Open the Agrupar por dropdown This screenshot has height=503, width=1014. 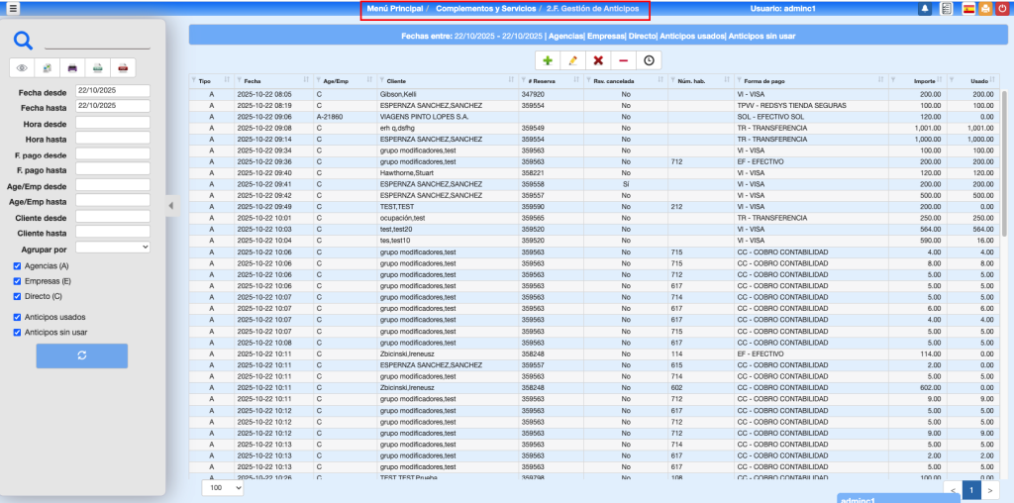click(x=112, y=247)
